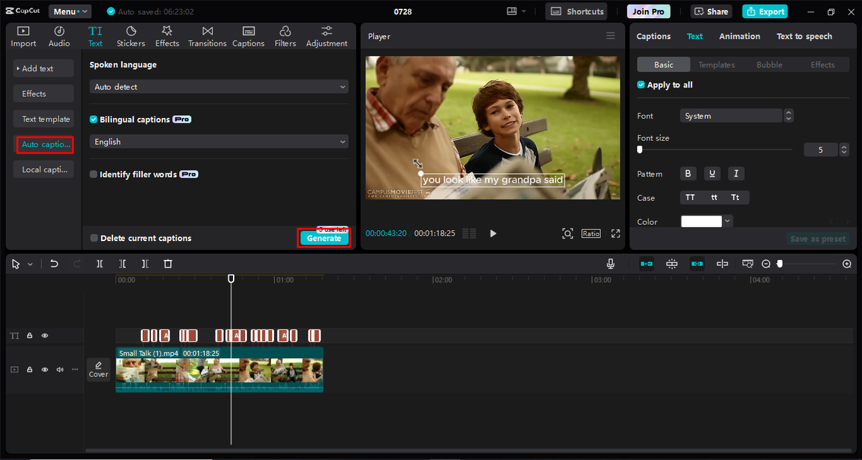Zoom in the timeline
This screenshot has width=862, height=460.
847,264
